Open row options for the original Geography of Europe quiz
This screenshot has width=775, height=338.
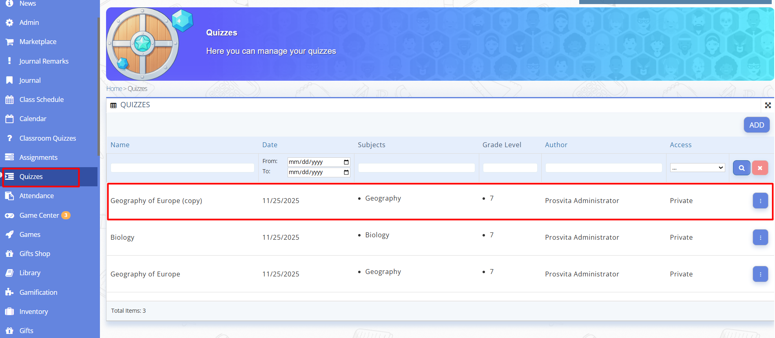[x=760, y=274]
